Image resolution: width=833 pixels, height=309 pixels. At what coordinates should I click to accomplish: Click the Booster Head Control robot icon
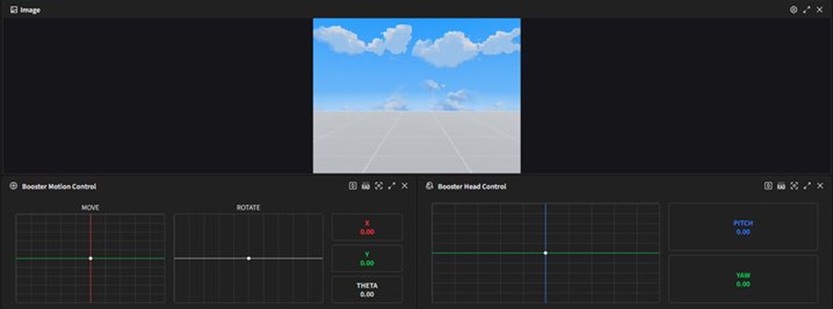pyautogui.click(x=429, y=186)
